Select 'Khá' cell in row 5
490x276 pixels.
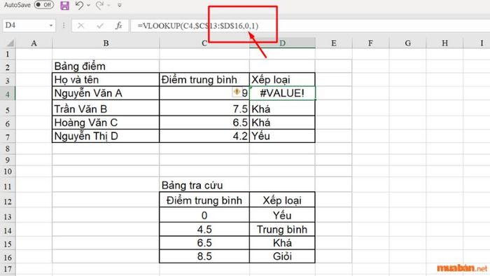tap(282, 109)
